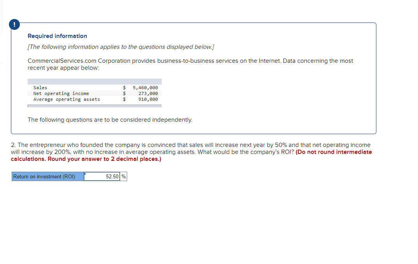This screenshot has width=418, height=264.
Task: Click the CommercialServices.com Corporation description paragraph
Action: point(191,64)
